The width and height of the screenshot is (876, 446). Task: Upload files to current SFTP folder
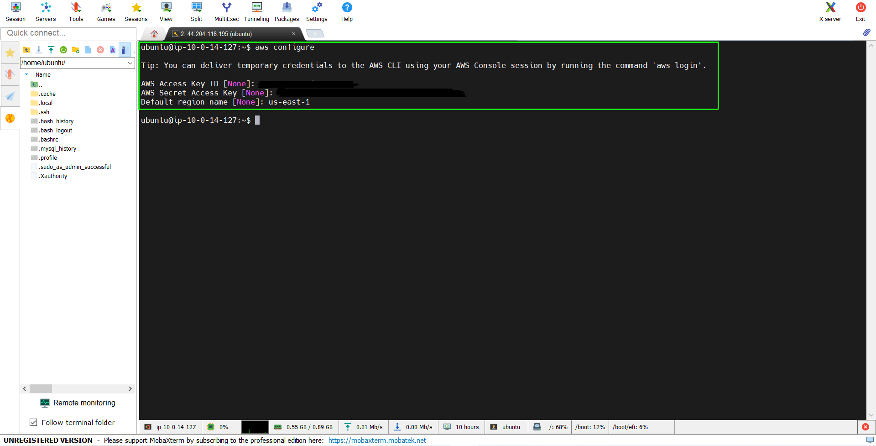pos(51,50)
